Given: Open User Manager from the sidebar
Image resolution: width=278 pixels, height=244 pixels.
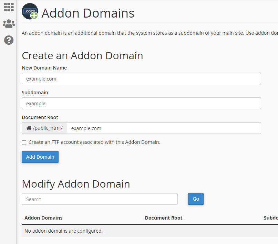Looking at the screenshot, I should [x=9, y=24].
